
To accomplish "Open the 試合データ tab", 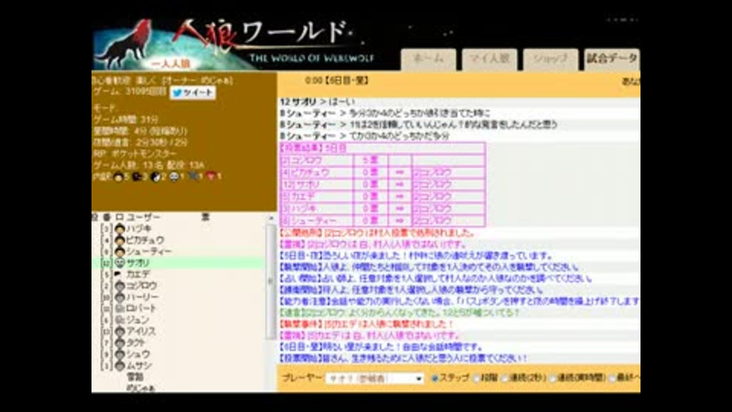I will tap(612, 60).
